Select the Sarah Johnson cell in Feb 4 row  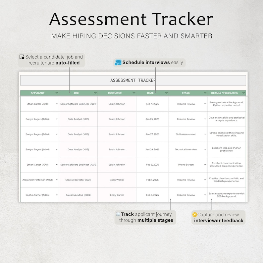coord(117,104)
